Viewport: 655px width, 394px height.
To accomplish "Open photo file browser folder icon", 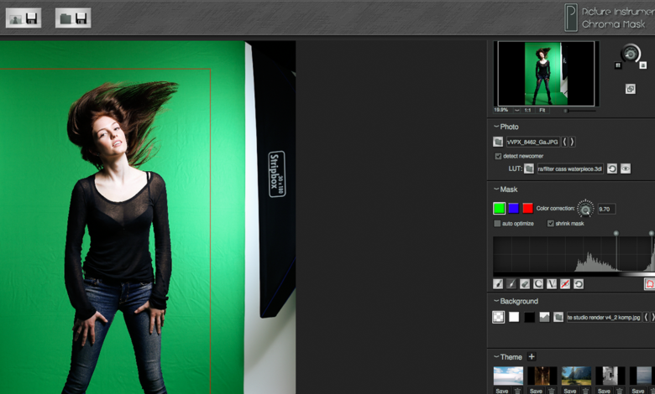I will coord(498,143).
